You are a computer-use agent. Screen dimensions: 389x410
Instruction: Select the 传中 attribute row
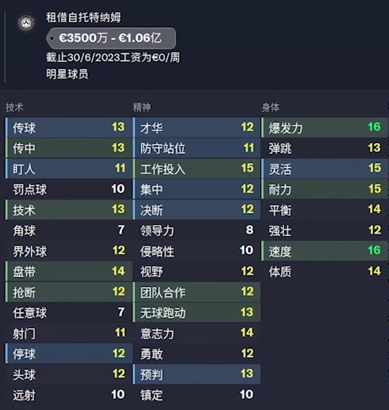click(68, 148)
